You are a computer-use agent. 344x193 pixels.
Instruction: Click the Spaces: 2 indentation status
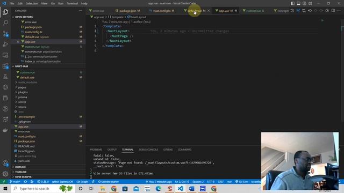tap(198, 182)
